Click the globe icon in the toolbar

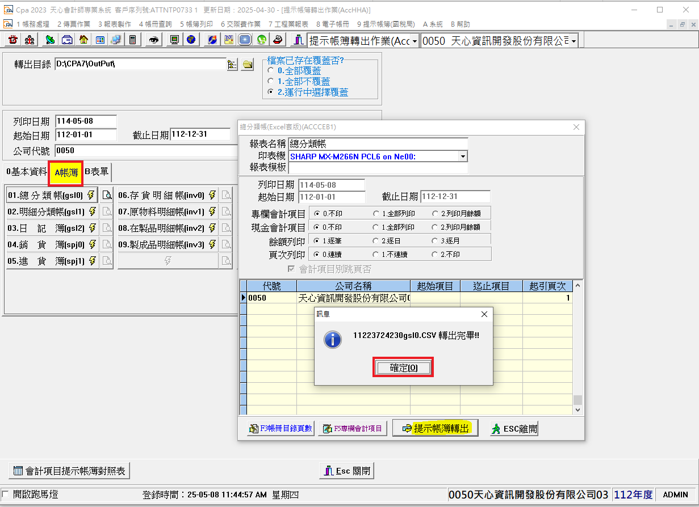[x=191, y=40]
